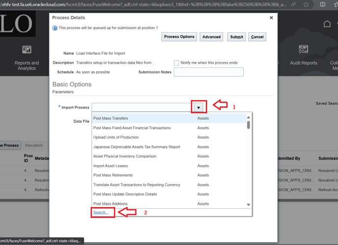Select Asset Physical Inventory Comparison
This screenshot has height=245, width=338.
[169, 156]
